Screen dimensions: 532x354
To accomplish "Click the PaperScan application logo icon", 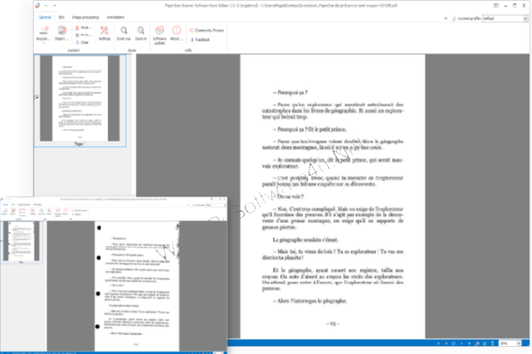I will (x=37, y=5).
